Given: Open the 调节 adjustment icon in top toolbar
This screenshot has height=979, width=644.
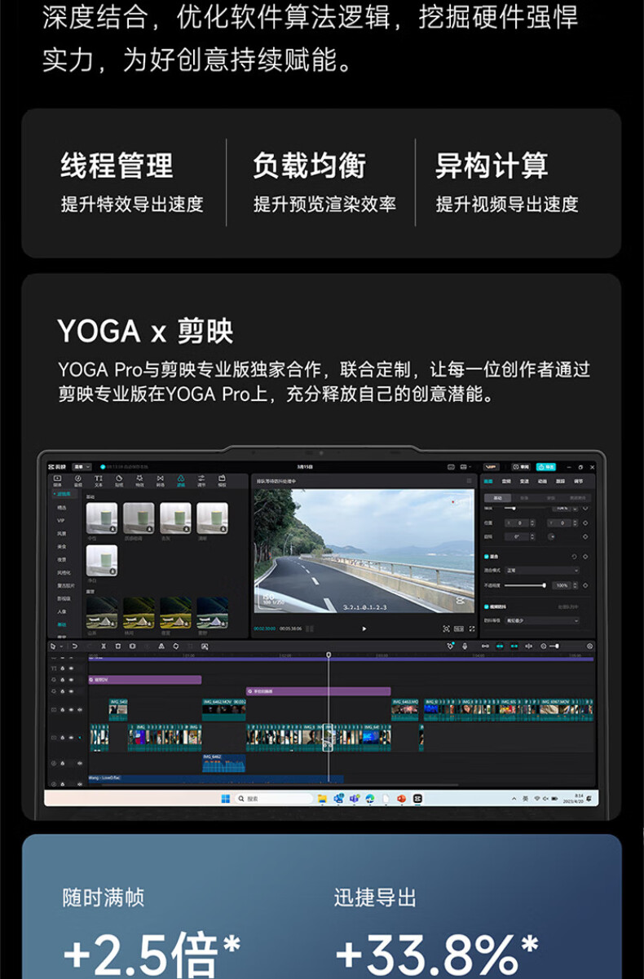Looking at the screenshot, I should tap(201, 480).
